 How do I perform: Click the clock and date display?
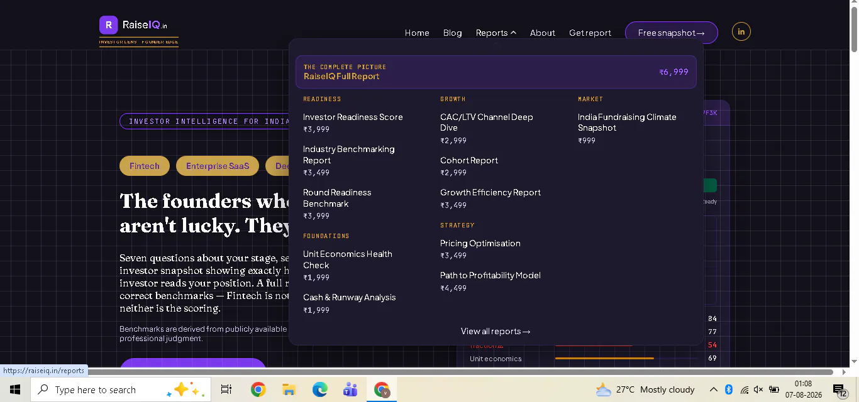pos(804,389)
